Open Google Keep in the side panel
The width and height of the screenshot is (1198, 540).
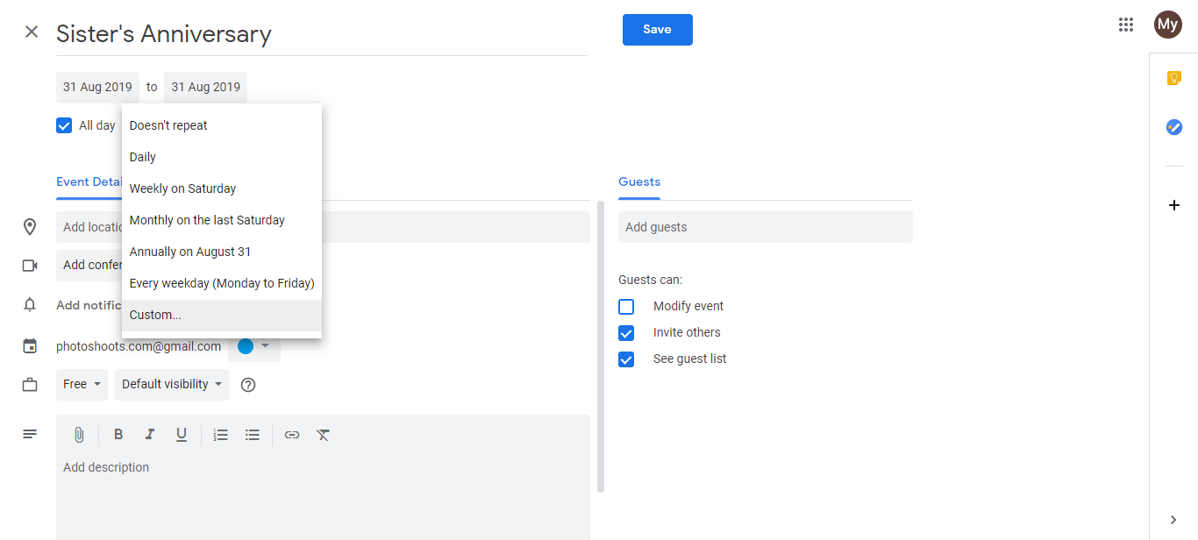click(1174, 78)
